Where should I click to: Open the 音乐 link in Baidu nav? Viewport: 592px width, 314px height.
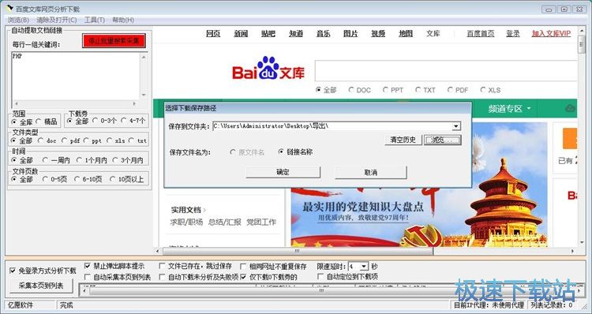[x=323, y=34]
